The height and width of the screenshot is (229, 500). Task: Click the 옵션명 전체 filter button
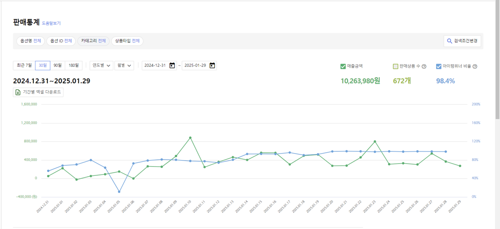click(31, 41)
